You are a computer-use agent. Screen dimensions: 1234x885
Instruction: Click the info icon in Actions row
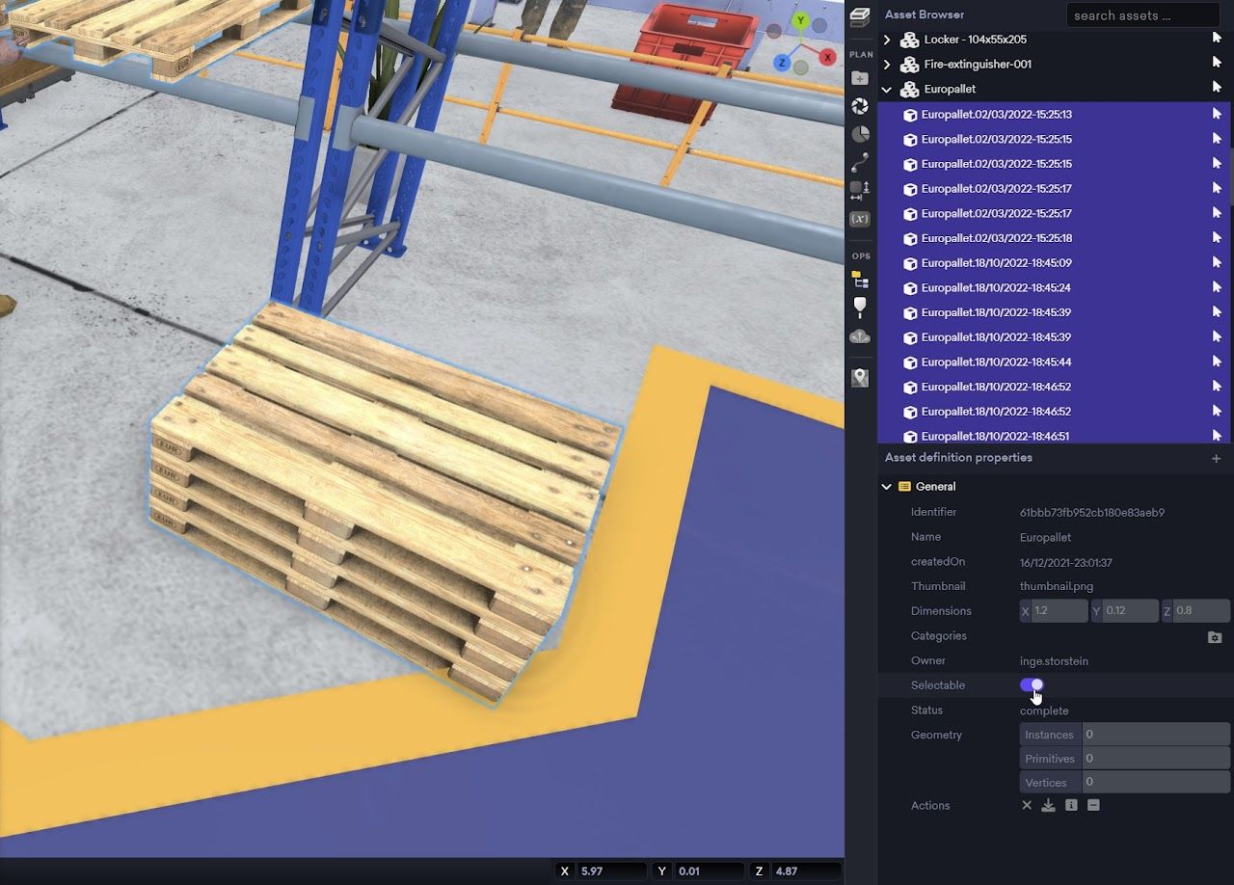tap(1071, 806)
